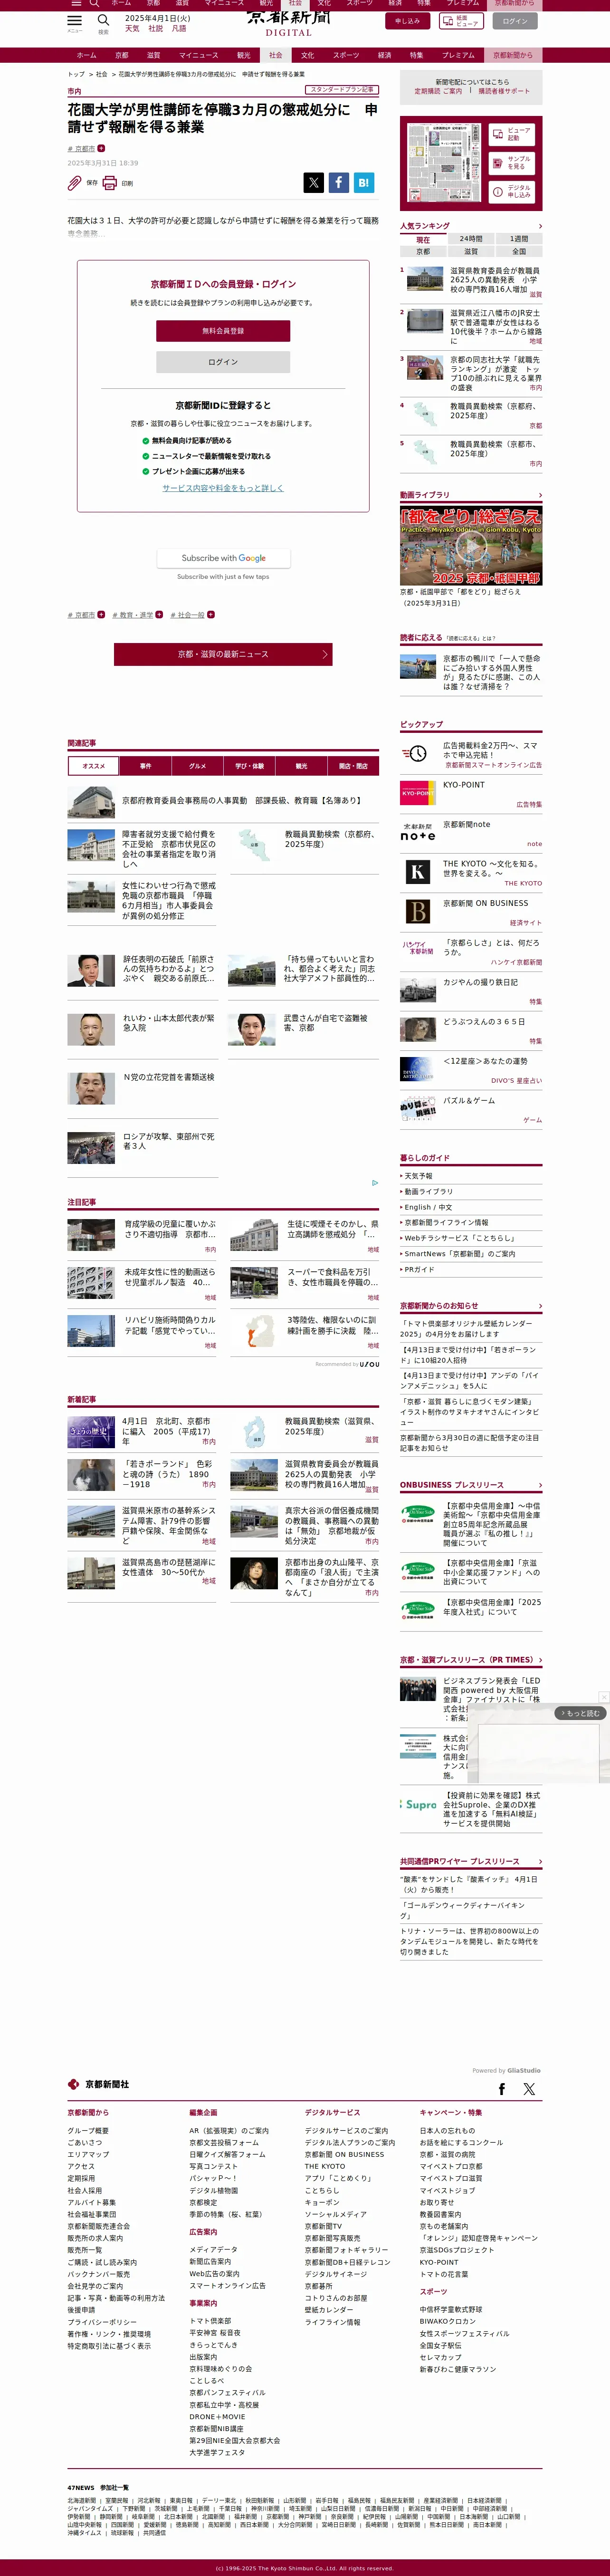Click the 申し込み header button
This screenshot has width=610, height=2576.
coord(407,21)
